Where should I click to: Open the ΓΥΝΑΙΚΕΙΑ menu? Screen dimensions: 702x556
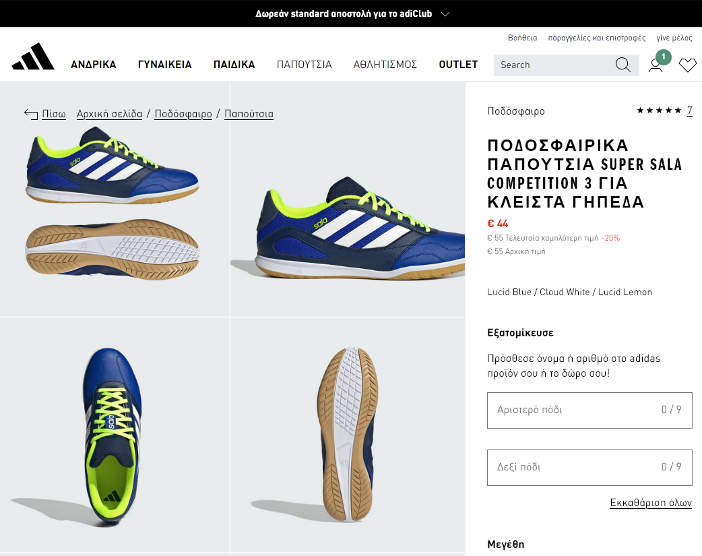tap(165, 65)
